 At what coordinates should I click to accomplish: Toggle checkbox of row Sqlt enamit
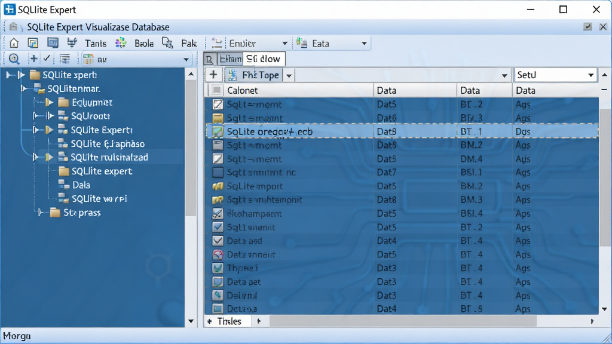[x=218, y=228]
